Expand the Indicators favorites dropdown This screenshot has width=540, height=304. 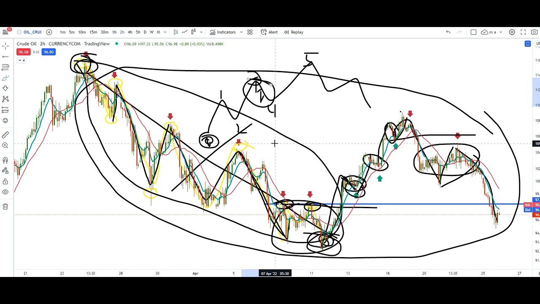tap(241, 32)
